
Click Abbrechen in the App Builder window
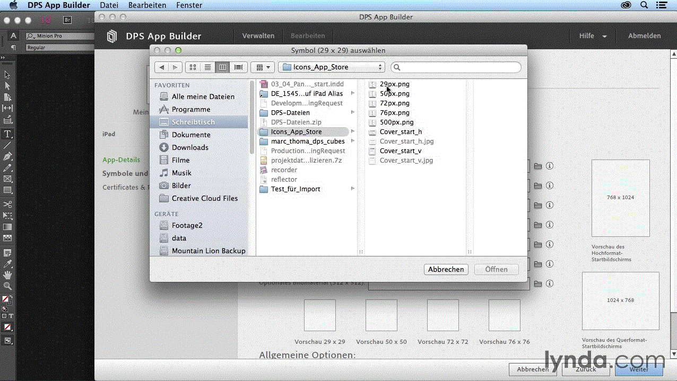[x=533, y=369]
